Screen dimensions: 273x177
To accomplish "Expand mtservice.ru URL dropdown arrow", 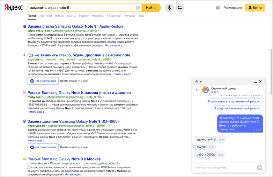I will (109, 126).
